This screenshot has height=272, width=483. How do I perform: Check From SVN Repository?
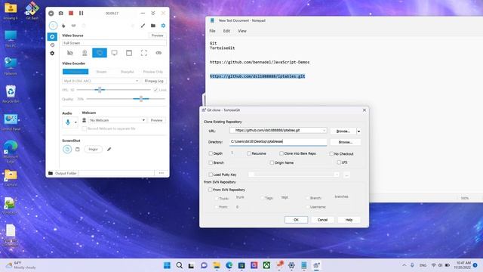211,190
